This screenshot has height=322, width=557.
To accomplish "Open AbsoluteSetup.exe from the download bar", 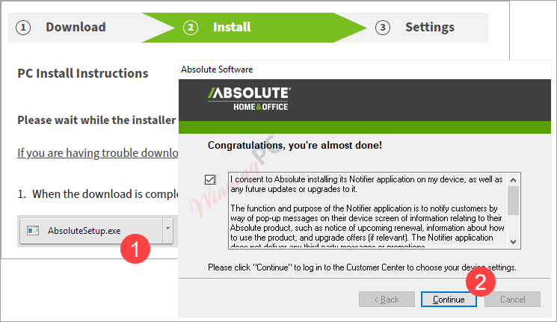I will [x=91, y=231].
